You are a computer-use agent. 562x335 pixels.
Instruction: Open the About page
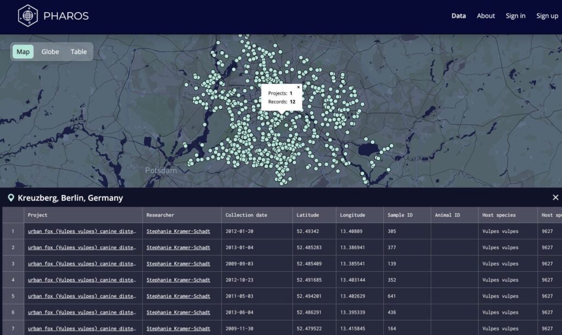[486, 16]
